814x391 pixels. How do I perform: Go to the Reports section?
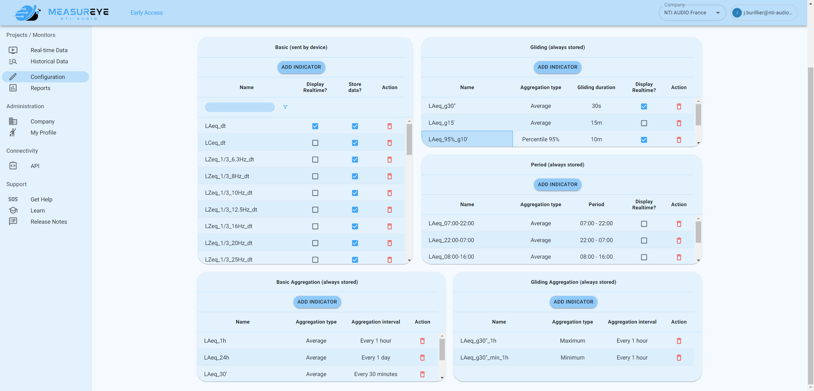40,88
